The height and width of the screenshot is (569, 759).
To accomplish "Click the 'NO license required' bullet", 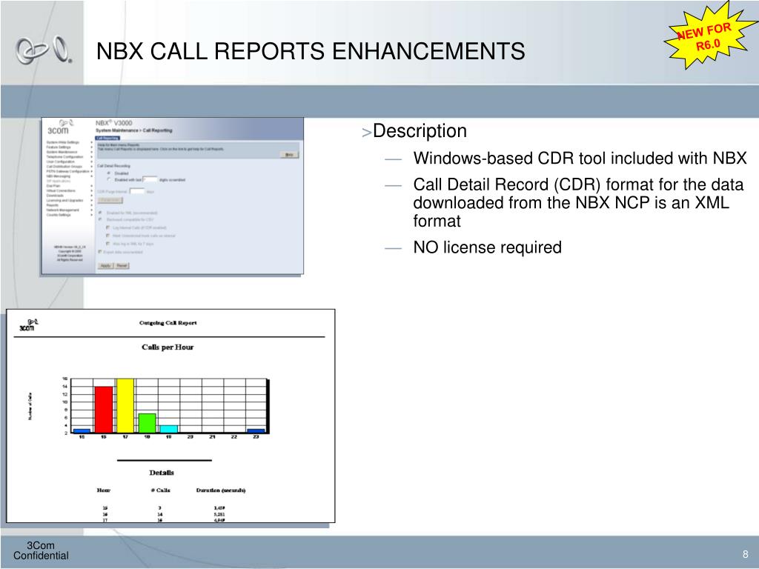I will coord(487,247).
